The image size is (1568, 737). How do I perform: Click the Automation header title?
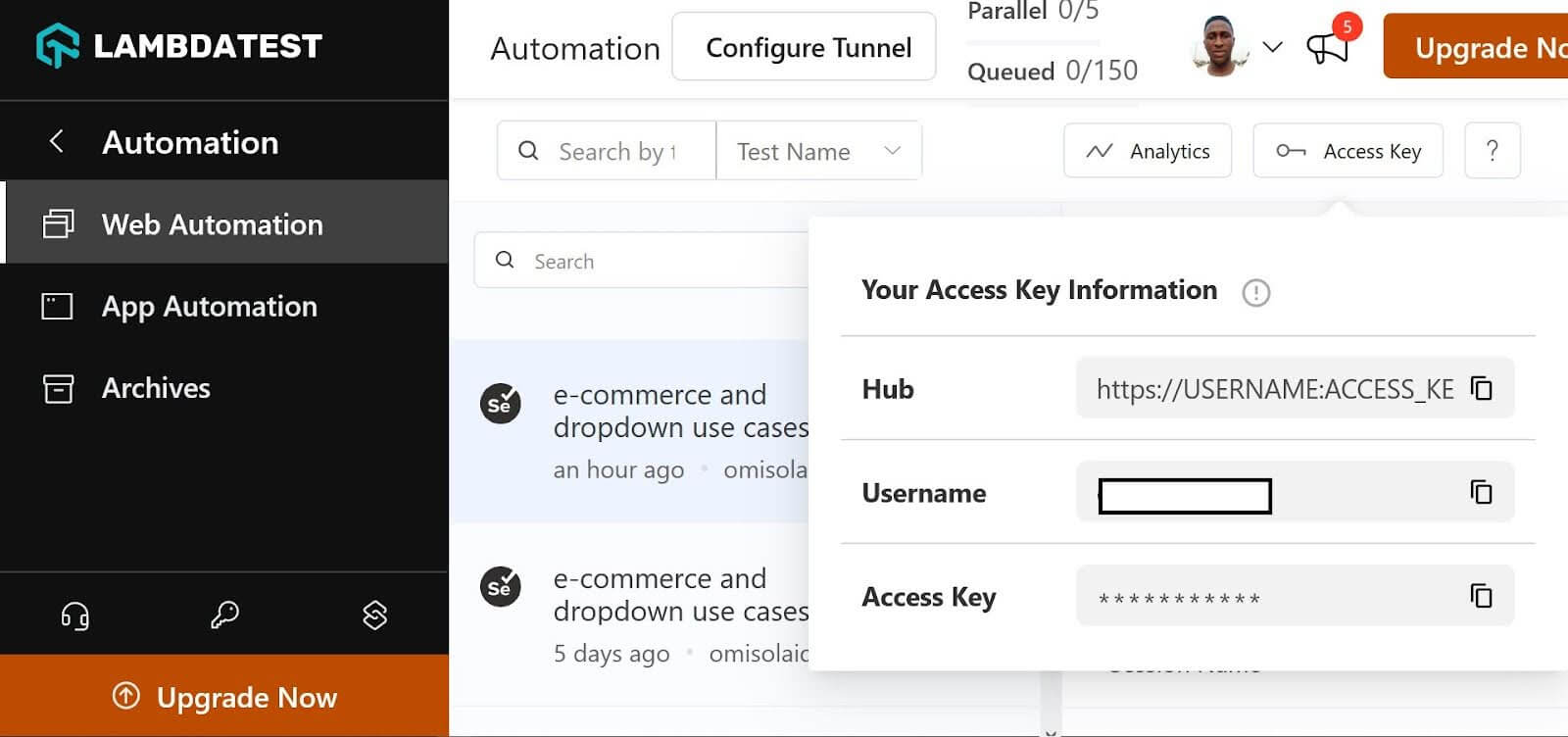coord(575,48)
